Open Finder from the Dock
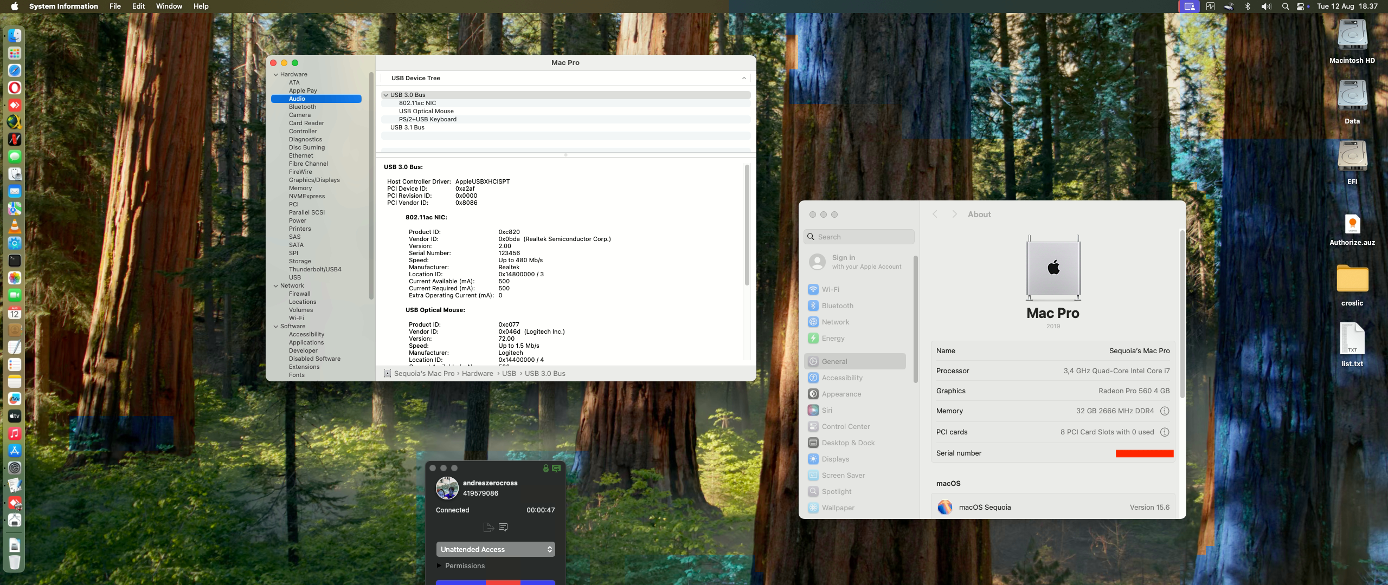The width and height of the screenshot is (1388, 585). tap(15, 36)
